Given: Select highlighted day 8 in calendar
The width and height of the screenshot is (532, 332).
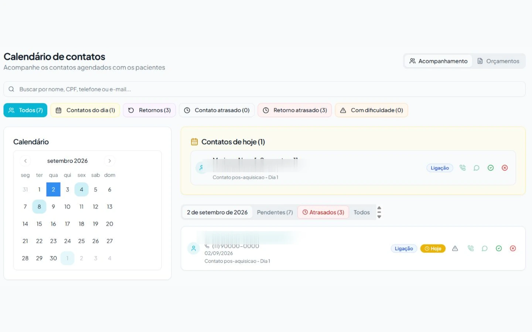Looking at the screenshot, I should coord(39,207).
